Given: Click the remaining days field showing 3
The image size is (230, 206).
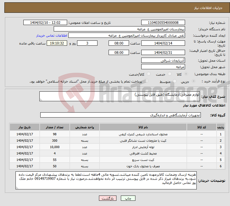Looking at the screenshot, I should (x=87, y=43).
